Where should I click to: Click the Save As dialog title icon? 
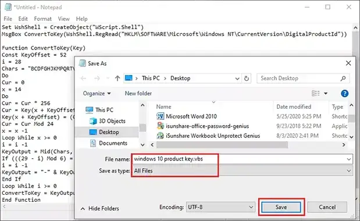point(82,63)
